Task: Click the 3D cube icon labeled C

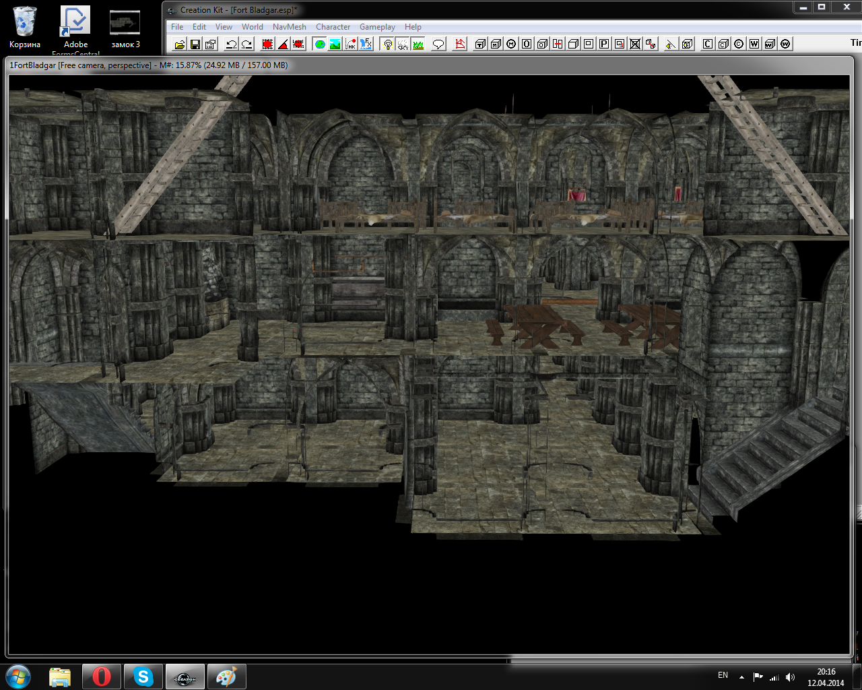Action: pyautogui.click(x=723, y=44)
